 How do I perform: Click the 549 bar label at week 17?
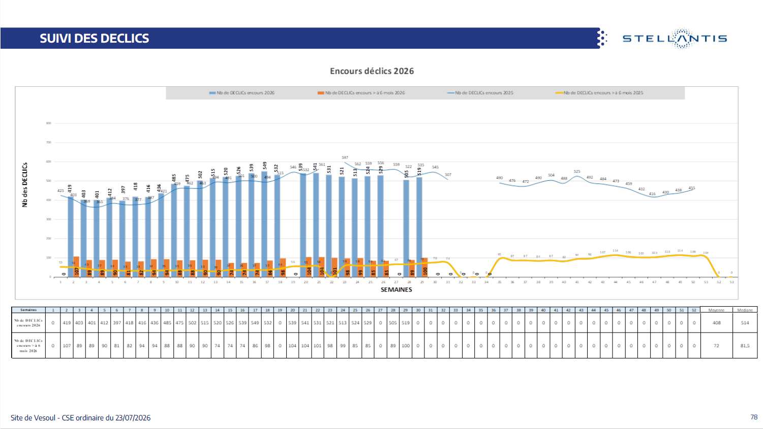[265, 166]
